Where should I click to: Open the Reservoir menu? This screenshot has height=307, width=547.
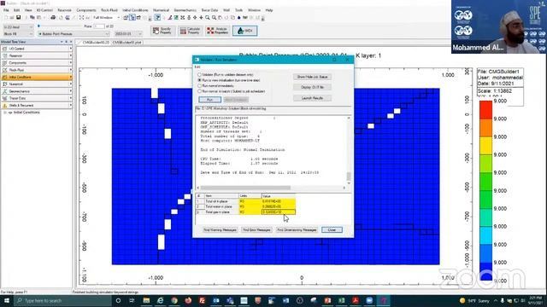pos(64,10)
